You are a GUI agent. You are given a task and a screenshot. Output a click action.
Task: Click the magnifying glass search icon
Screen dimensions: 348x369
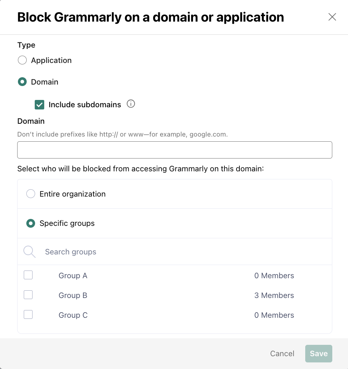pyautogui.click(x=29, y=251)
